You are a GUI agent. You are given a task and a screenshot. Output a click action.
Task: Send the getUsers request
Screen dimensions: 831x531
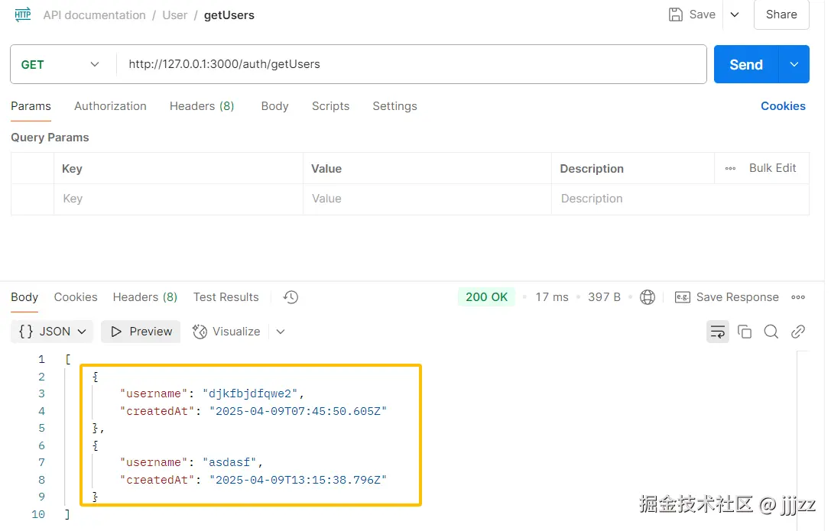pos(746,64)
